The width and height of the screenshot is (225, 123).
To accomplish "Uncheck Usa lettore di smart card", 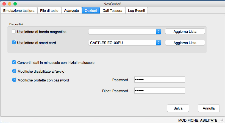I will [x=14, y=43].
